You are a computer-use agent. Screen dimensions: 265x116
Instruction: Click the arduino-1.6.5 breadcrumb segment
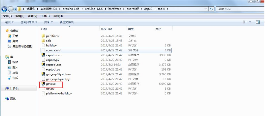click(x=94, y=9)
